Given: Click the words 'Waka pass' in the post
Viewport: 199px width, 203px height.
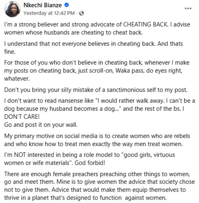Looking at the screenshot, I should pos(130,71).
